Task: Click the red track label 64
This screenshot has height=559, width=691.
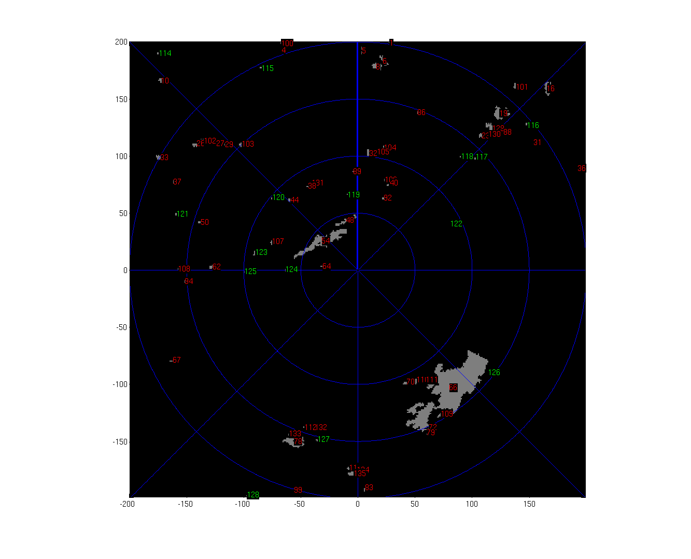Action: point(327,266)
